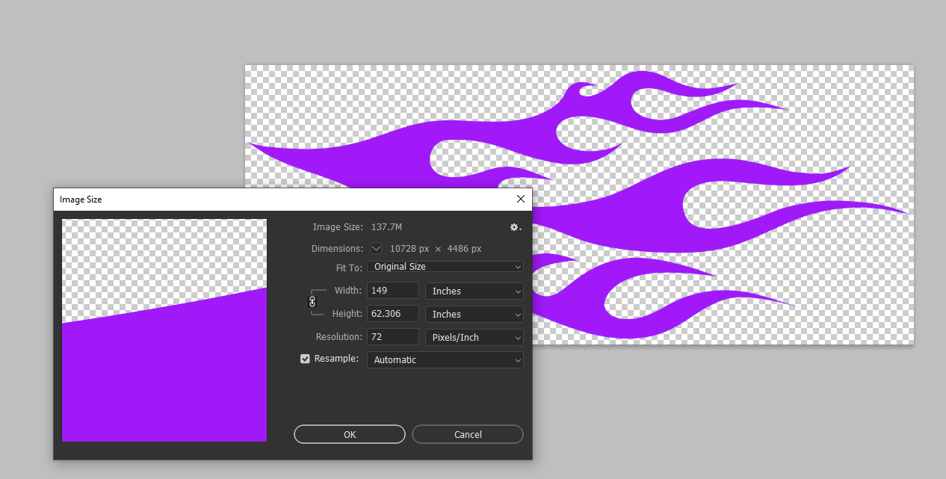
Task: Open the Pixels/Inch resolution units dropdown
Action: (474, 338)
